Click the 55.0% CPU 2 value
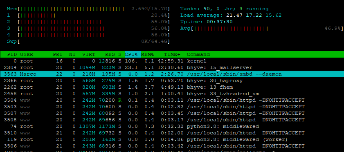The height and width of the screenshot is (152, 344). [x=159, y=22]
